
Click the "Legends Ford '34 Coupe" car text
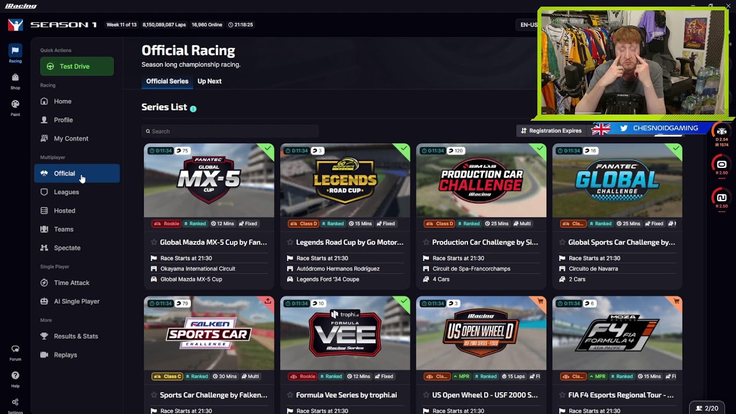click(328, 279)
